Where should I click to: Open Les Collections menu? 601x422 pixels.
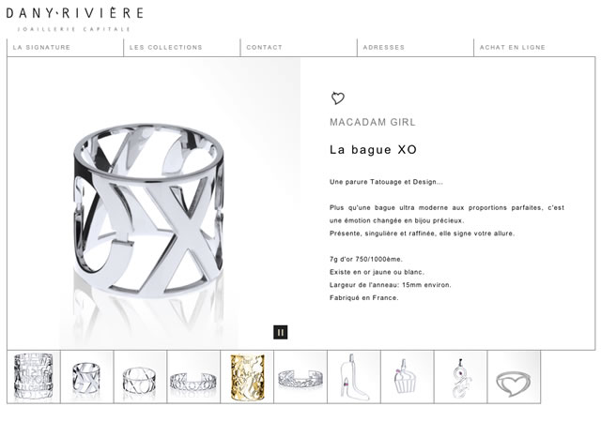pos(166,48)
